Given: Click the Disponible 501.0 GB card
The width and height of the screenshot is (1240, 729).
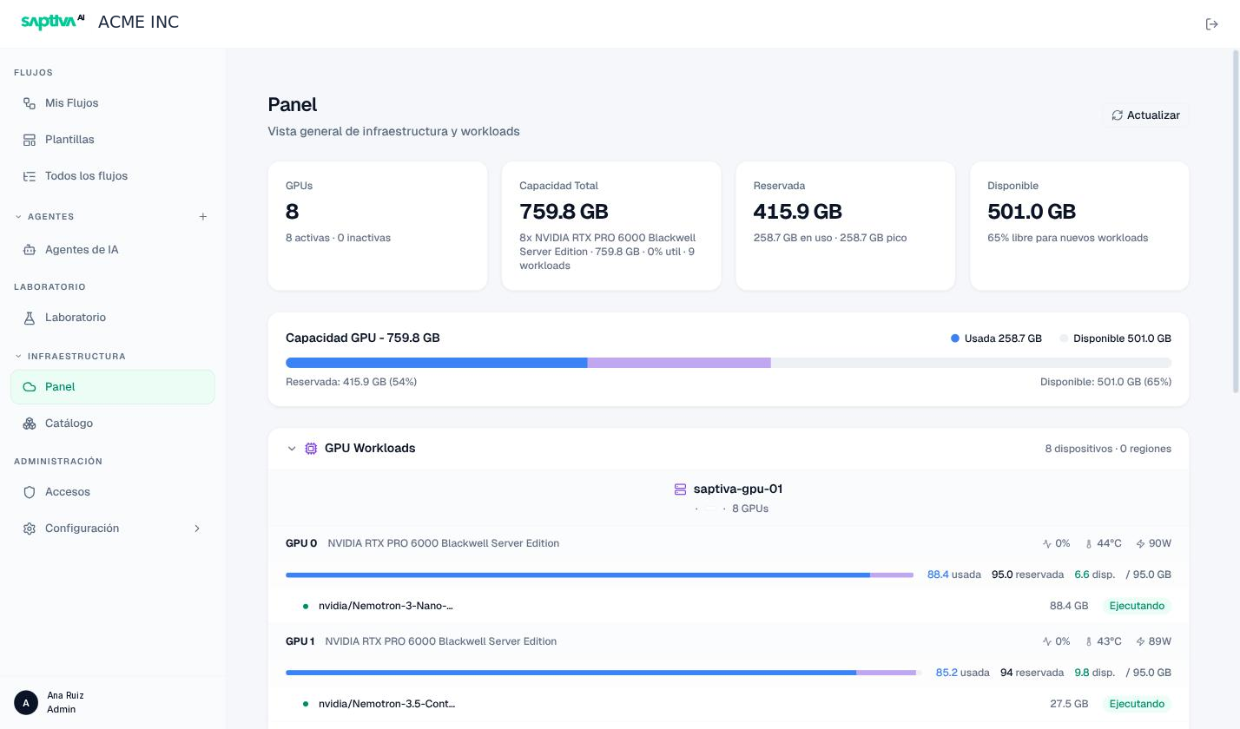Looking at the screenshot, I should 1079,226.
